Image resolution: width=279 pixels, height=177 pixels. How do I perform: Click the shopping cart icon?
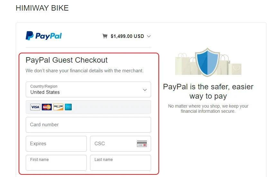coord(105,36)
